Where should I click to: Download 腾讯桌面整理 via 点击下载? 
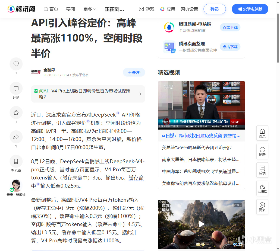point(230,47)
